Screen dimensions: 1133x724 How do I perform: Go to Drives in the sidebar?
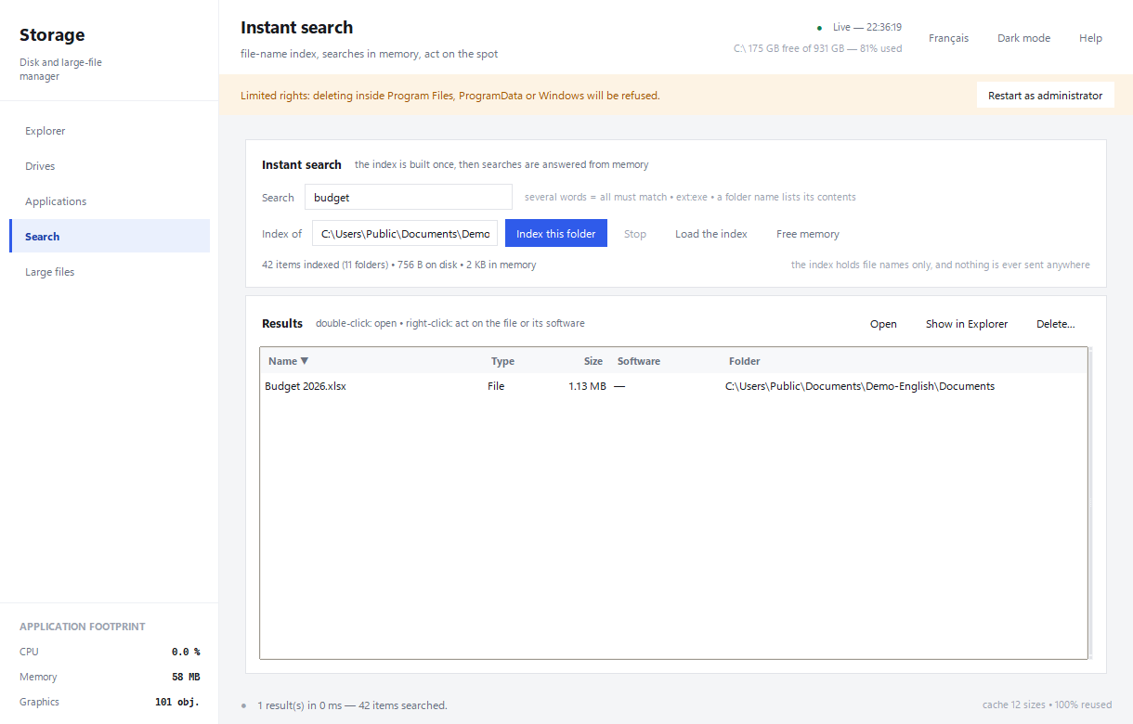click(x=110, y=166)
